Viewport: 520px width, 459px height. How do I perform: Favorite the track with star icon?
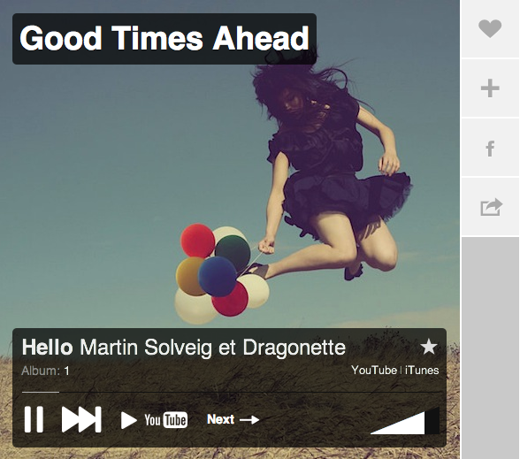pyautogui.click(x=428, y=347)
